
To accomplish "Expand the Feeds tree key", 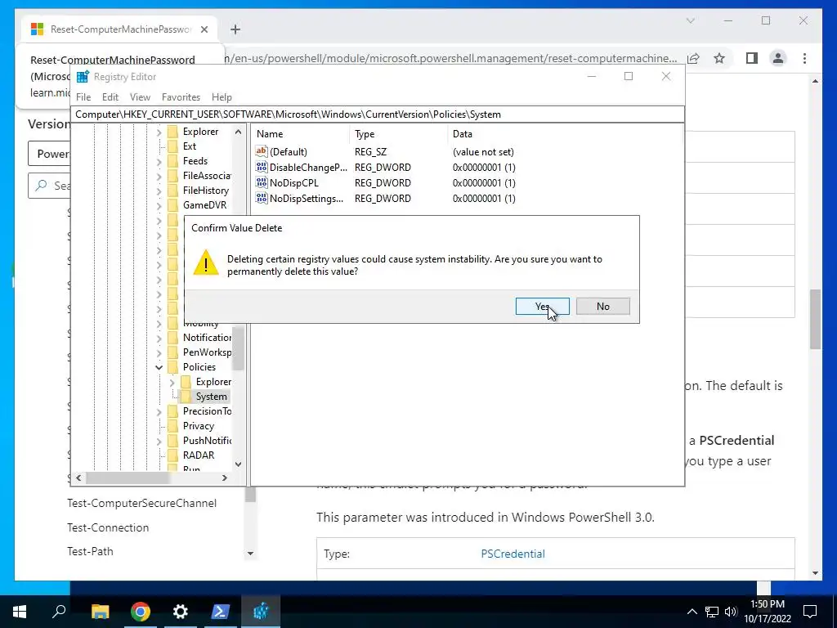I will click(159, 161).
